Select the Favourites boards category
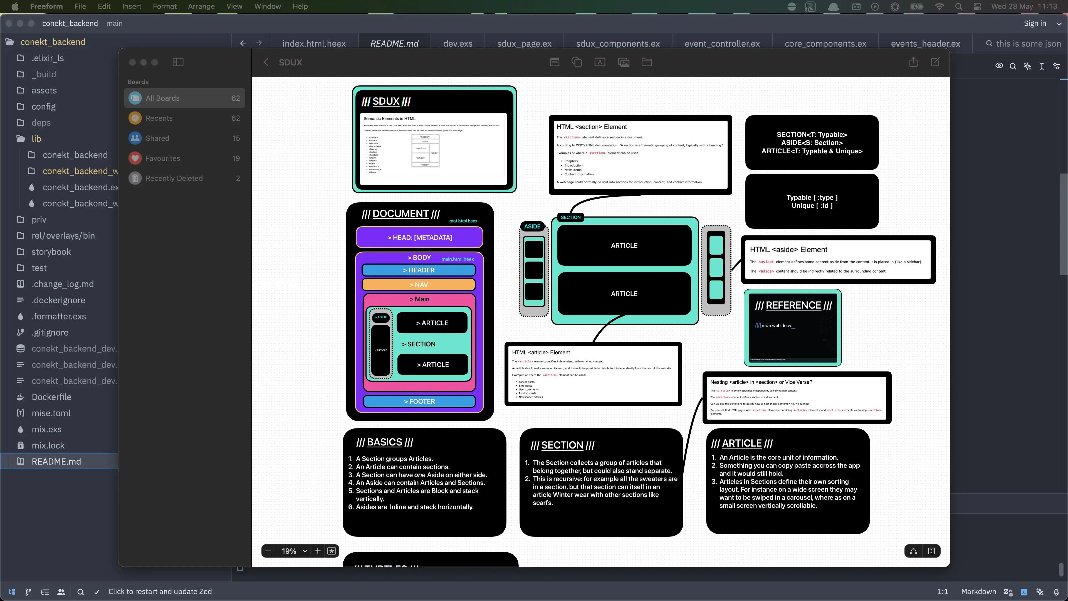This screenshot has height=601, width=1068. (162, 158)
